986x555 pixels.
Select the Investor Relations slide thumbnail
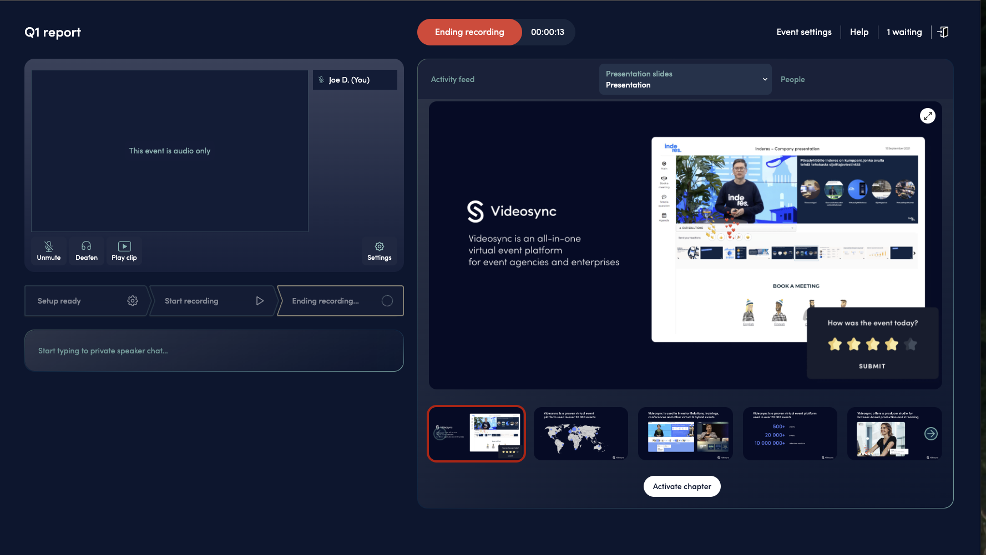(x=685, y=434)
